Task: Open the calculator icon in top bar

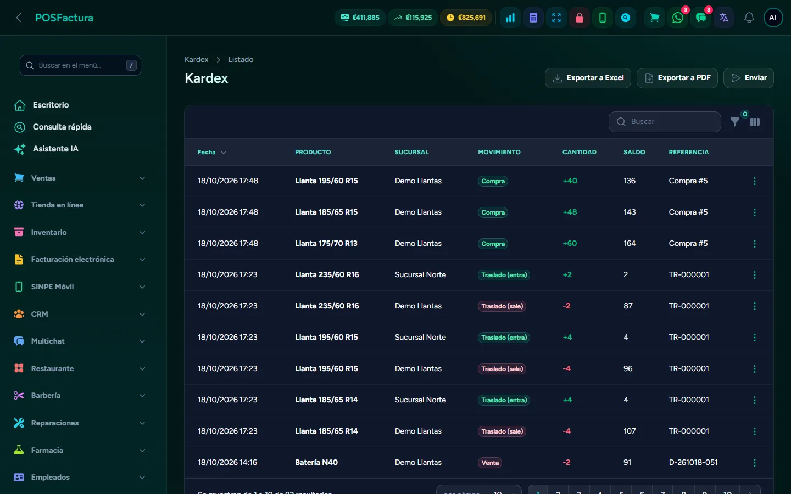Action: point(533,18)
